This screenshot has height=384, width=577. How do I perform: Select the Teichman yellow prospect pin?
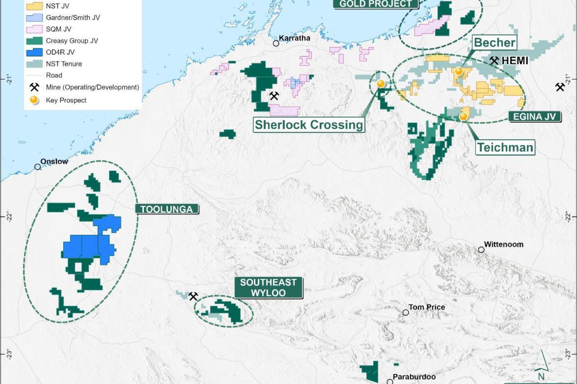coord(464,116)
